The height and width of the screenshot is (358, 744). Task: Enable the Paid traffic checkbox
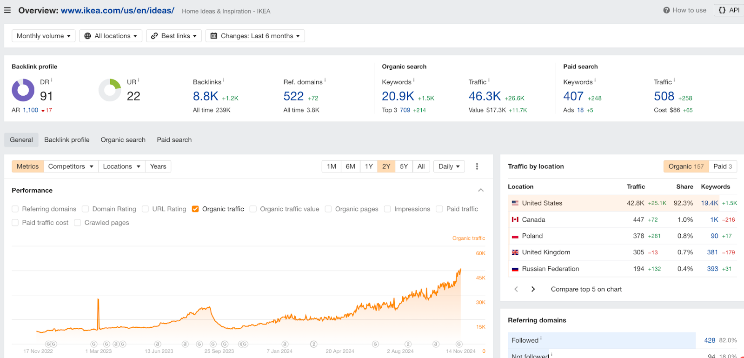(x=439, y=209)
